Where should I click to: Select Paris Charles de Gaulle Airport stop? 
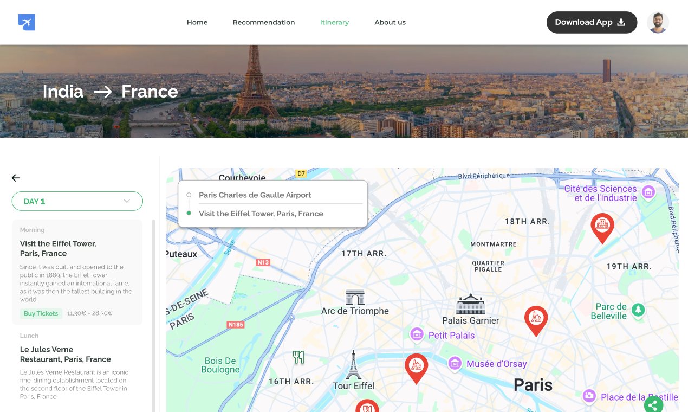click(x=255, y=195)
